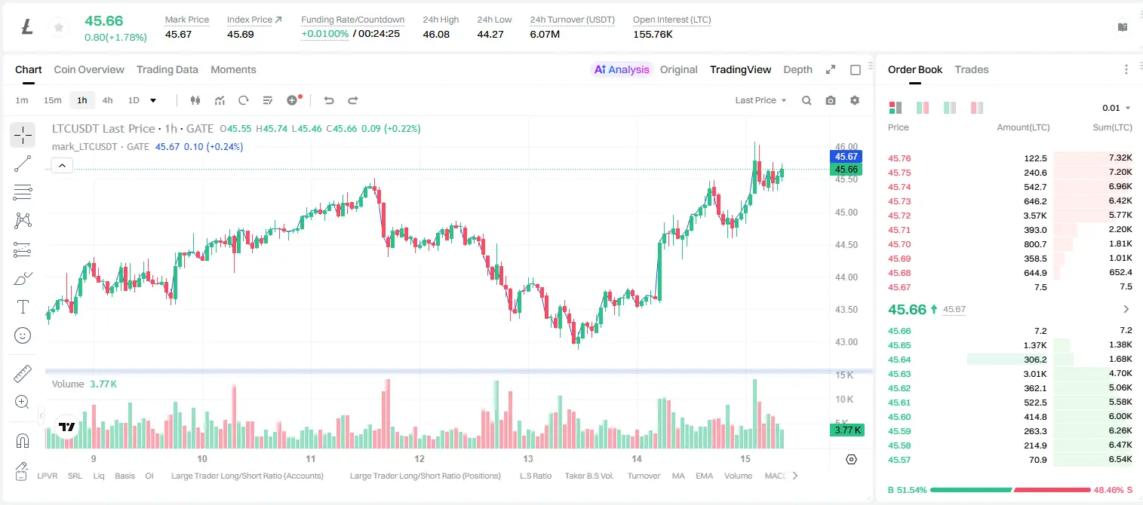Open the Coin Overview tab
Viewport: 1143px width, 505px height.
89,69
